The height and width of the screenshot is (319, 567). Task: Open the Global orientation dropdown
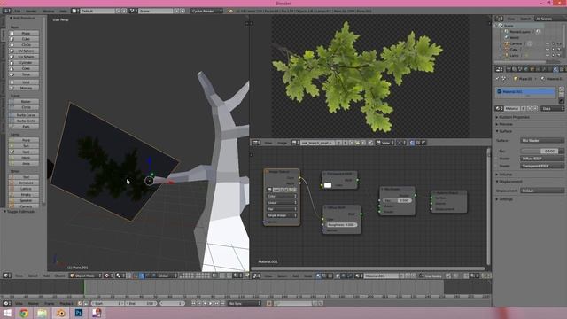click(165, 276)
